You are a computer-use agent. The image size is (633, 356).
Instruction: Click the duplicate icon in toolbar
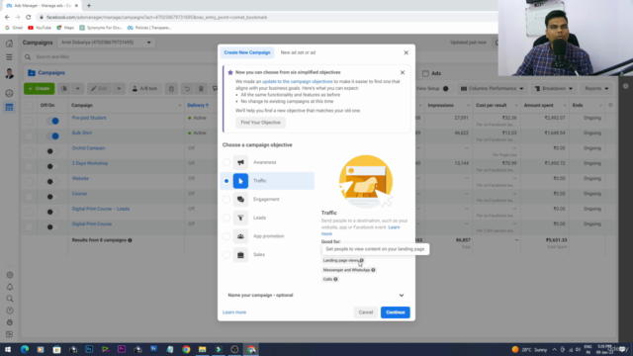pos(64,88)
